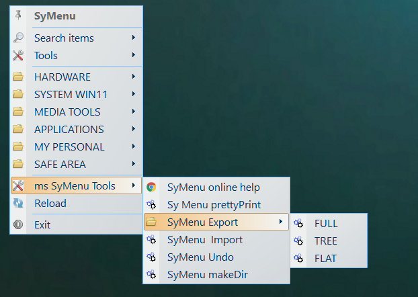Expand the SyMenu Export submenu arrow
This screenshot has width=418, height=297.
281,222
